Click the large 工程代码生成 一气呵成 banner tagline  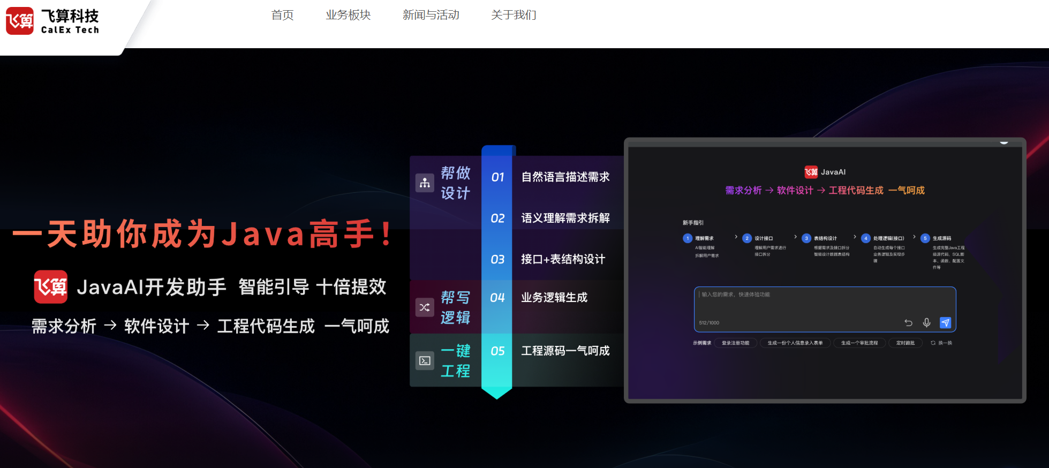pos(303,326)
